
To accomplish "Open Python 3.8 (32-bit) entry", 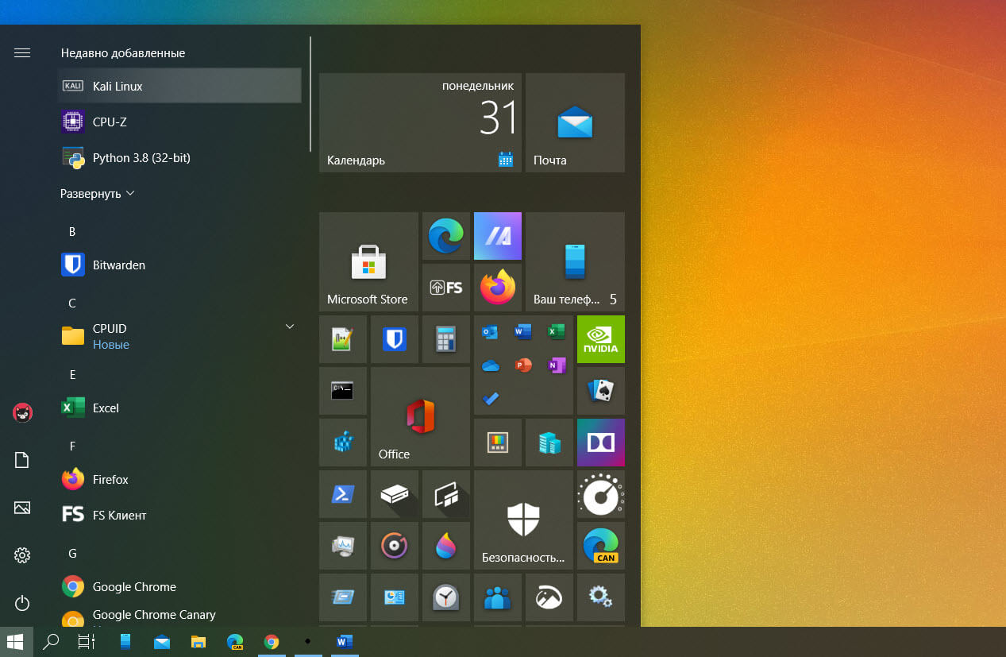I will [x=179, y=157].
